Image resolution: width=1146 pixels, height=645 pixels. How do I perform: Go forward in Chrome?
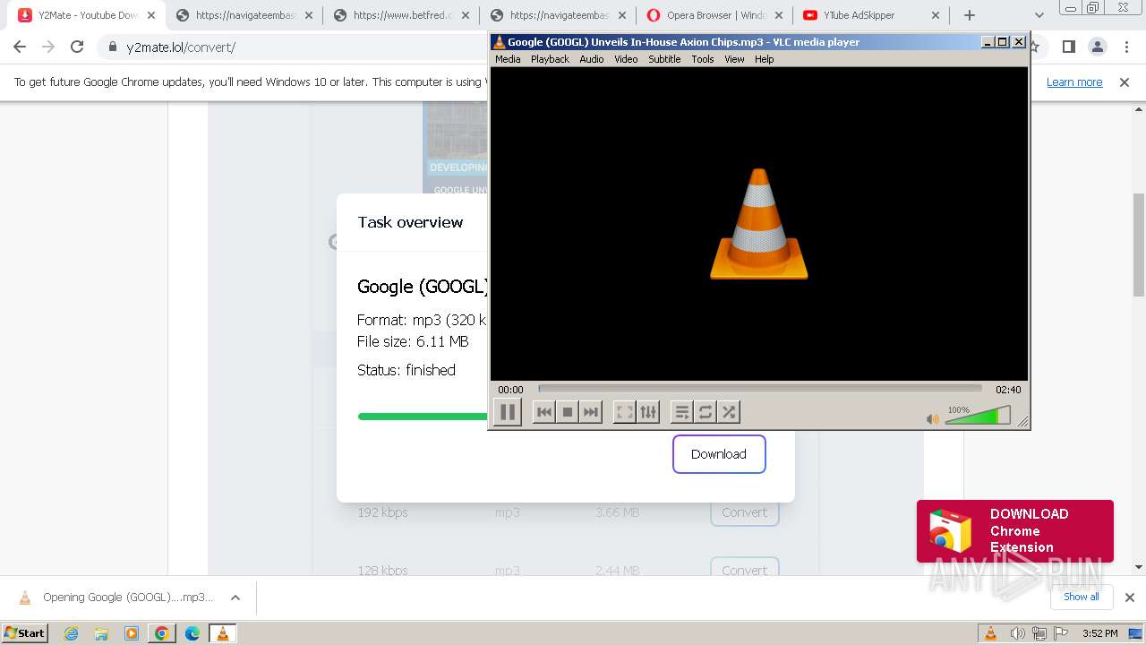[48, 47]
